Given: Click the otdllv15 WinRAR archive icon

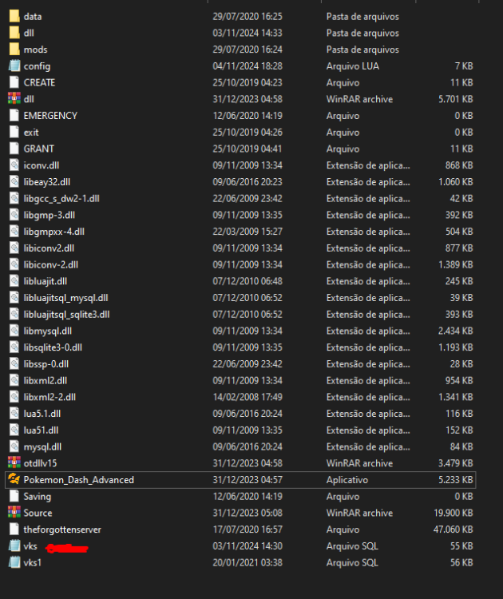Looking at the screenshot, I should click(14, 463).
